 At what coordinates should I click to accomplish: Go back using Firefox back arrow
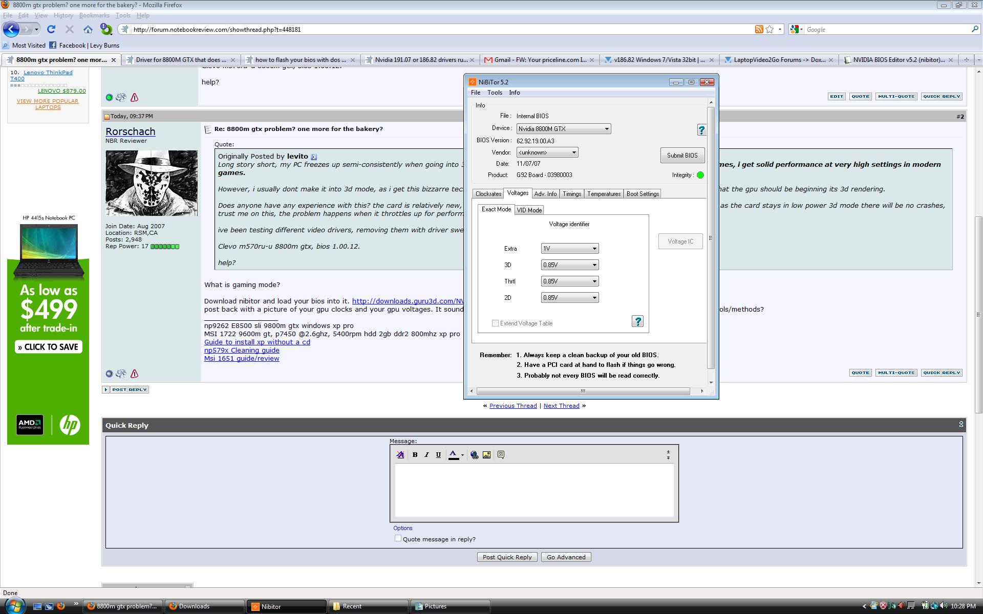pyautogui.click(x=11, y=29)
